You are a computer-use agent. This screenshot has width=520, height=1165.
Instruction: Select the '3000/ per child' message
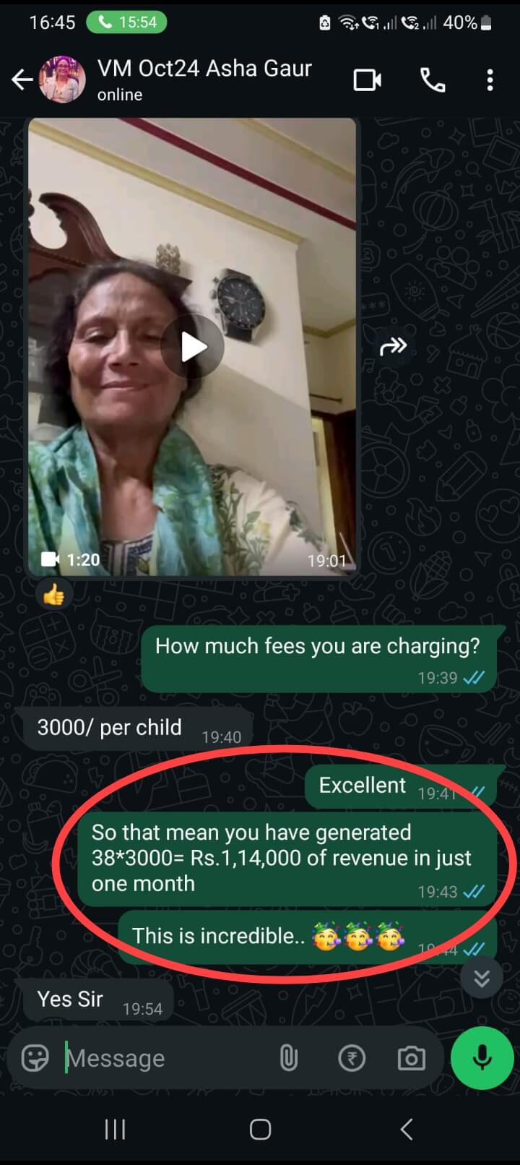134,729
